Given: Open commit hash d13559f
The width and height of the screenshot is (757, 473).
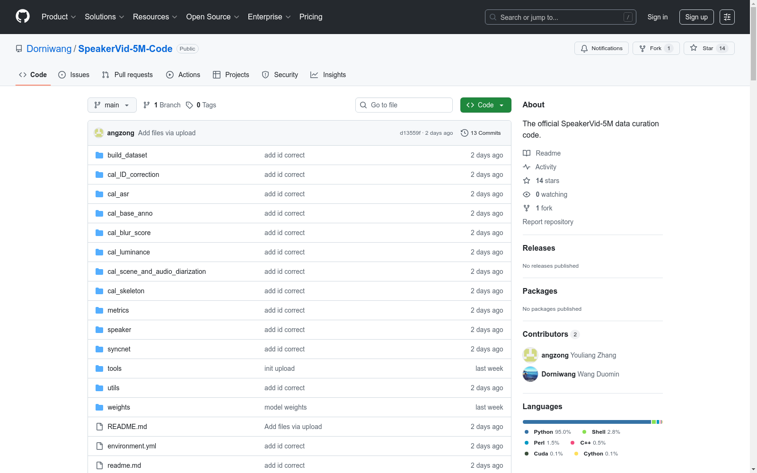Looking at the screenshot, I should point(410,133).
